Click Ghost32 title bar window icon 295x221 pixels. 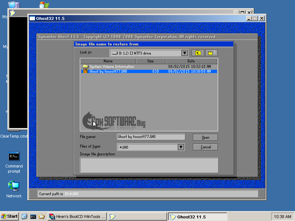click(x=32, y=18)
